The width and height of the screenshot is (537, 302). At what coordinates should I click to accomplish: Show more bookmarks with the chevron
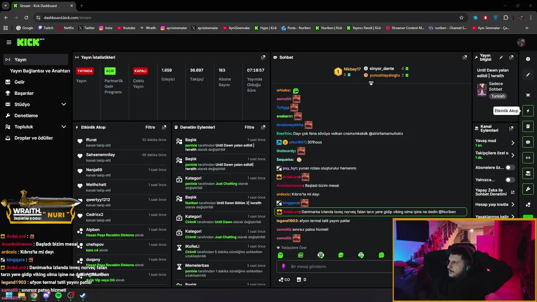pos(527,28)
